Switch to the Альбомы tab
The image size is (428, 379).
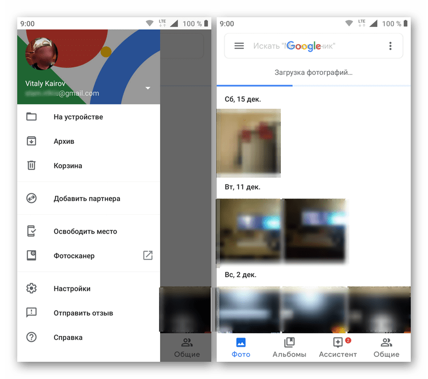click(x=289, y=347)
